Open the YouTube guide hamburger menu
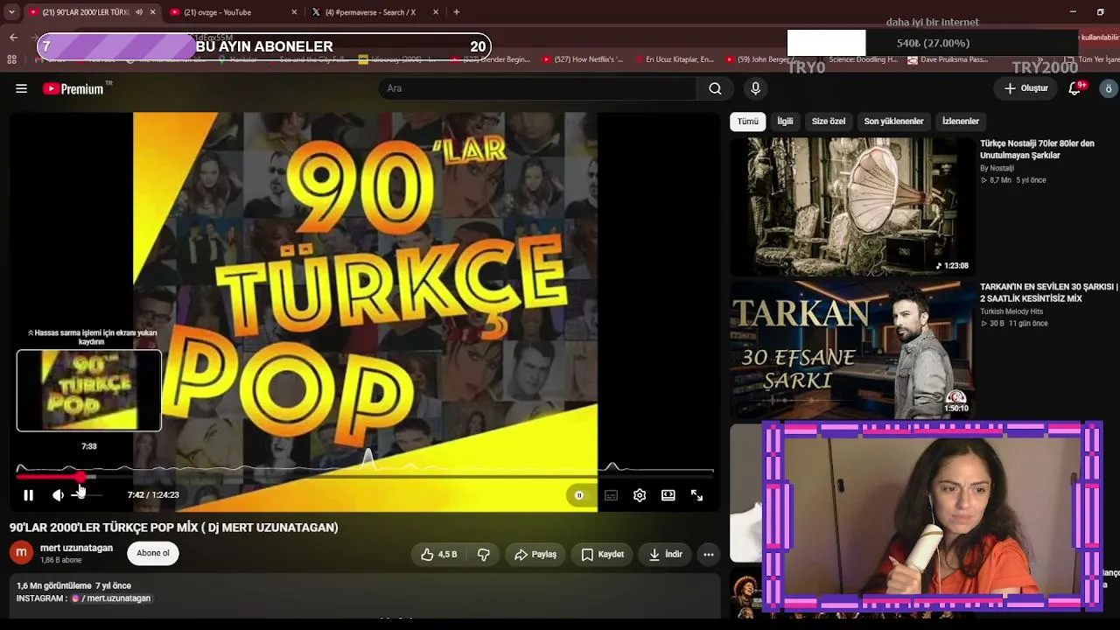The height and width of the screenshot is (630, 1120). 21,88
